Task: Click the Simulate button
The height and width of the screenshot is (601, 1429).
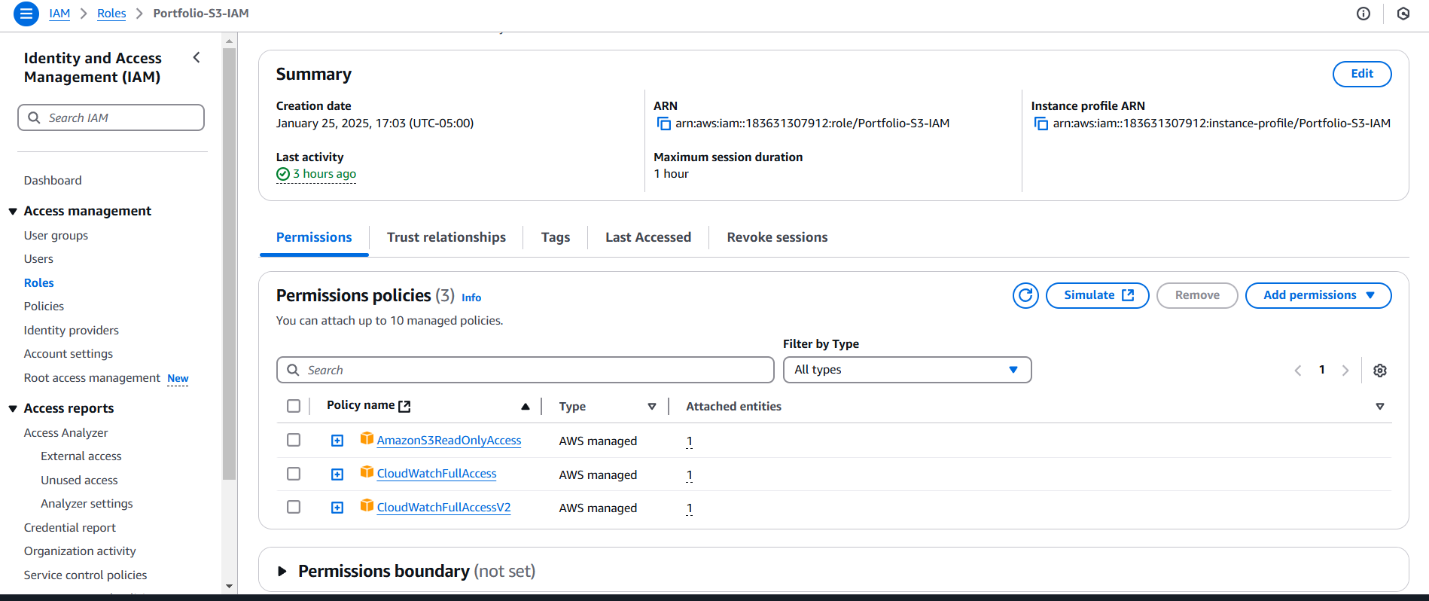Action: click(x=1098, y=295)
